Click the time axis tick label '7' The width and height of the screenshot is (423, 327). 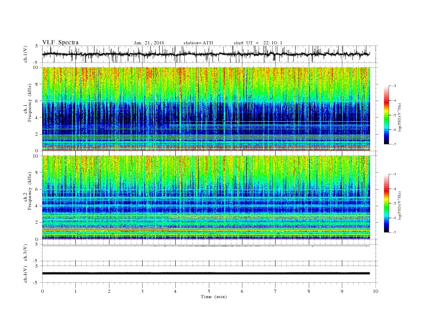(276, 291)
